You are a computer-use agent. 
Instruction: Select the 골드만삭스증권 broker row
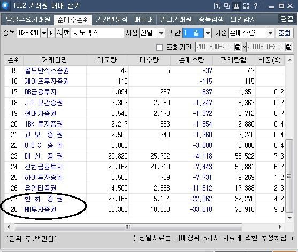(x=144, y=70)
